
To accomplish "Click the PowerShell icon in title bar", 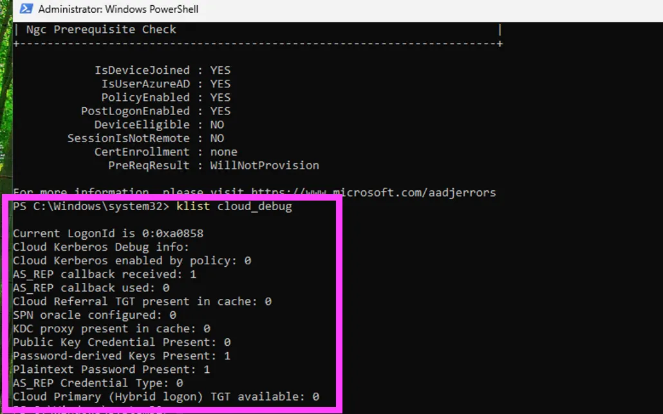I will coord(24,9).
